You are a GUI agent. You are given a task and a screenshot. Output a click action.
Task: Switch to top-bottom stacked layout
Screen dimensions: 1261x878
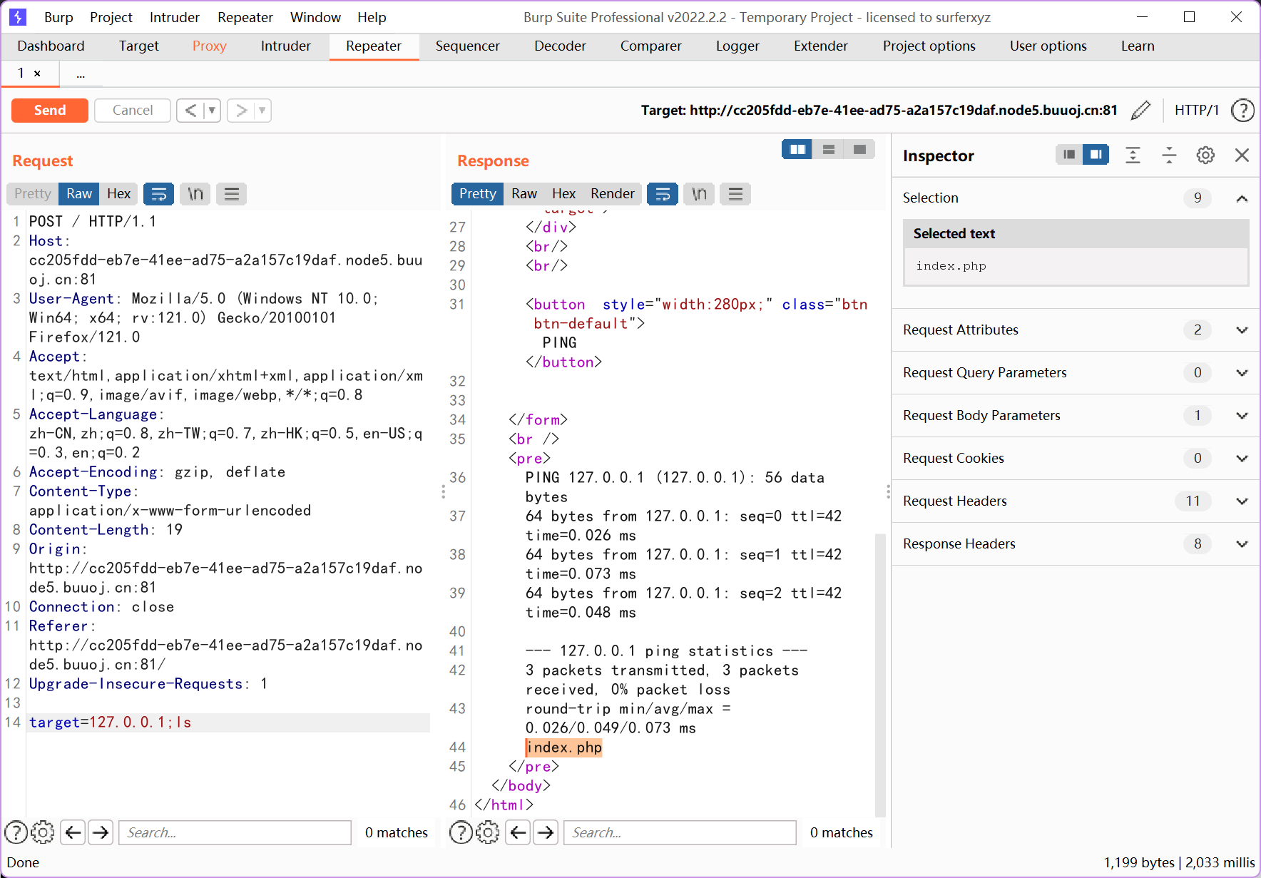[x=828, y=149]
